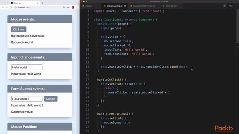Bookmark this page with the star icon
The height and width of the screenshot is (134, 239).
[68, 7]
